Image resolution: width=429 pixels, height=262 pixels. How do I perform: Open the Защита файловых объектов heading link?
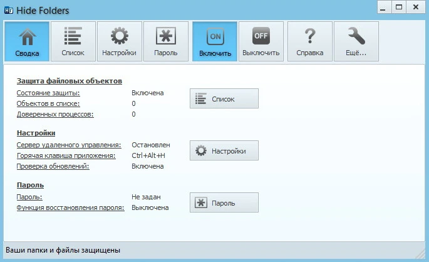coord(70,81)
